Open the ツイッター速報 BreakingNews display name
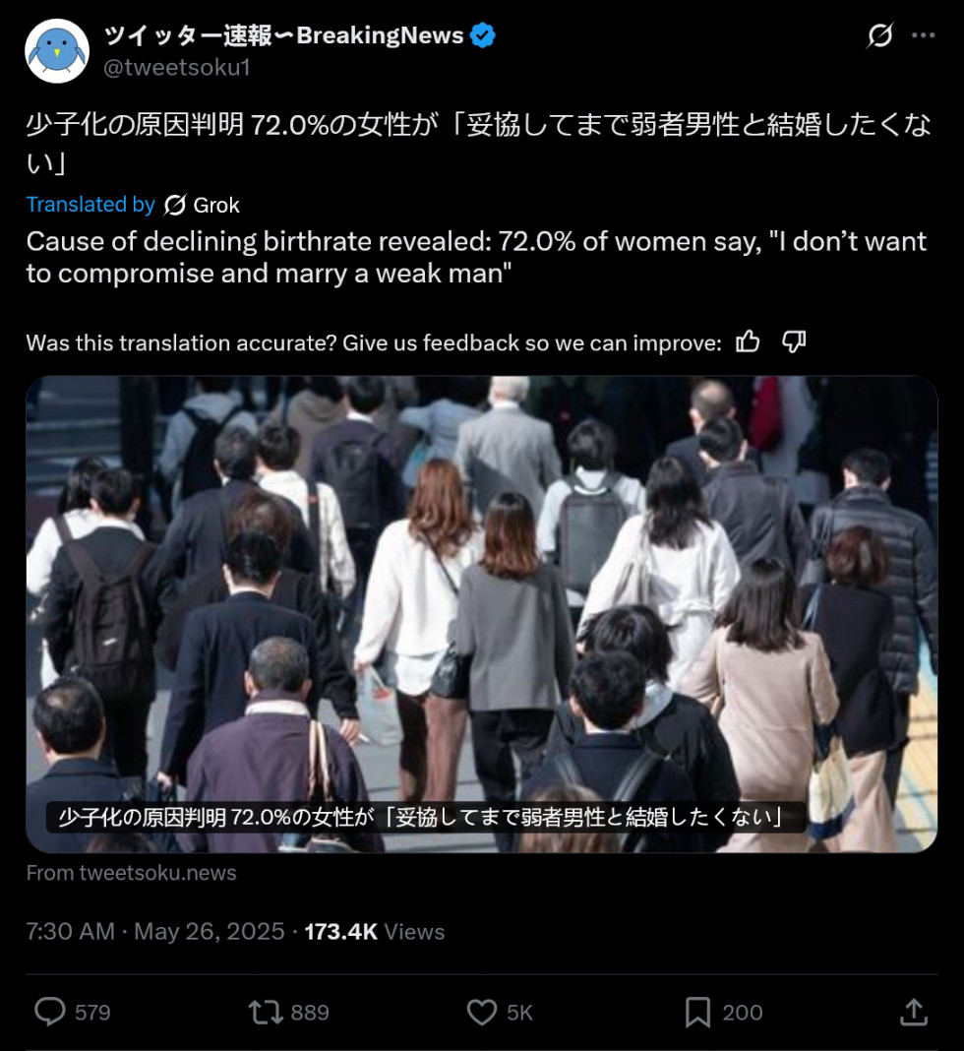Screen dimensions: 964x1051 (283, 35)
